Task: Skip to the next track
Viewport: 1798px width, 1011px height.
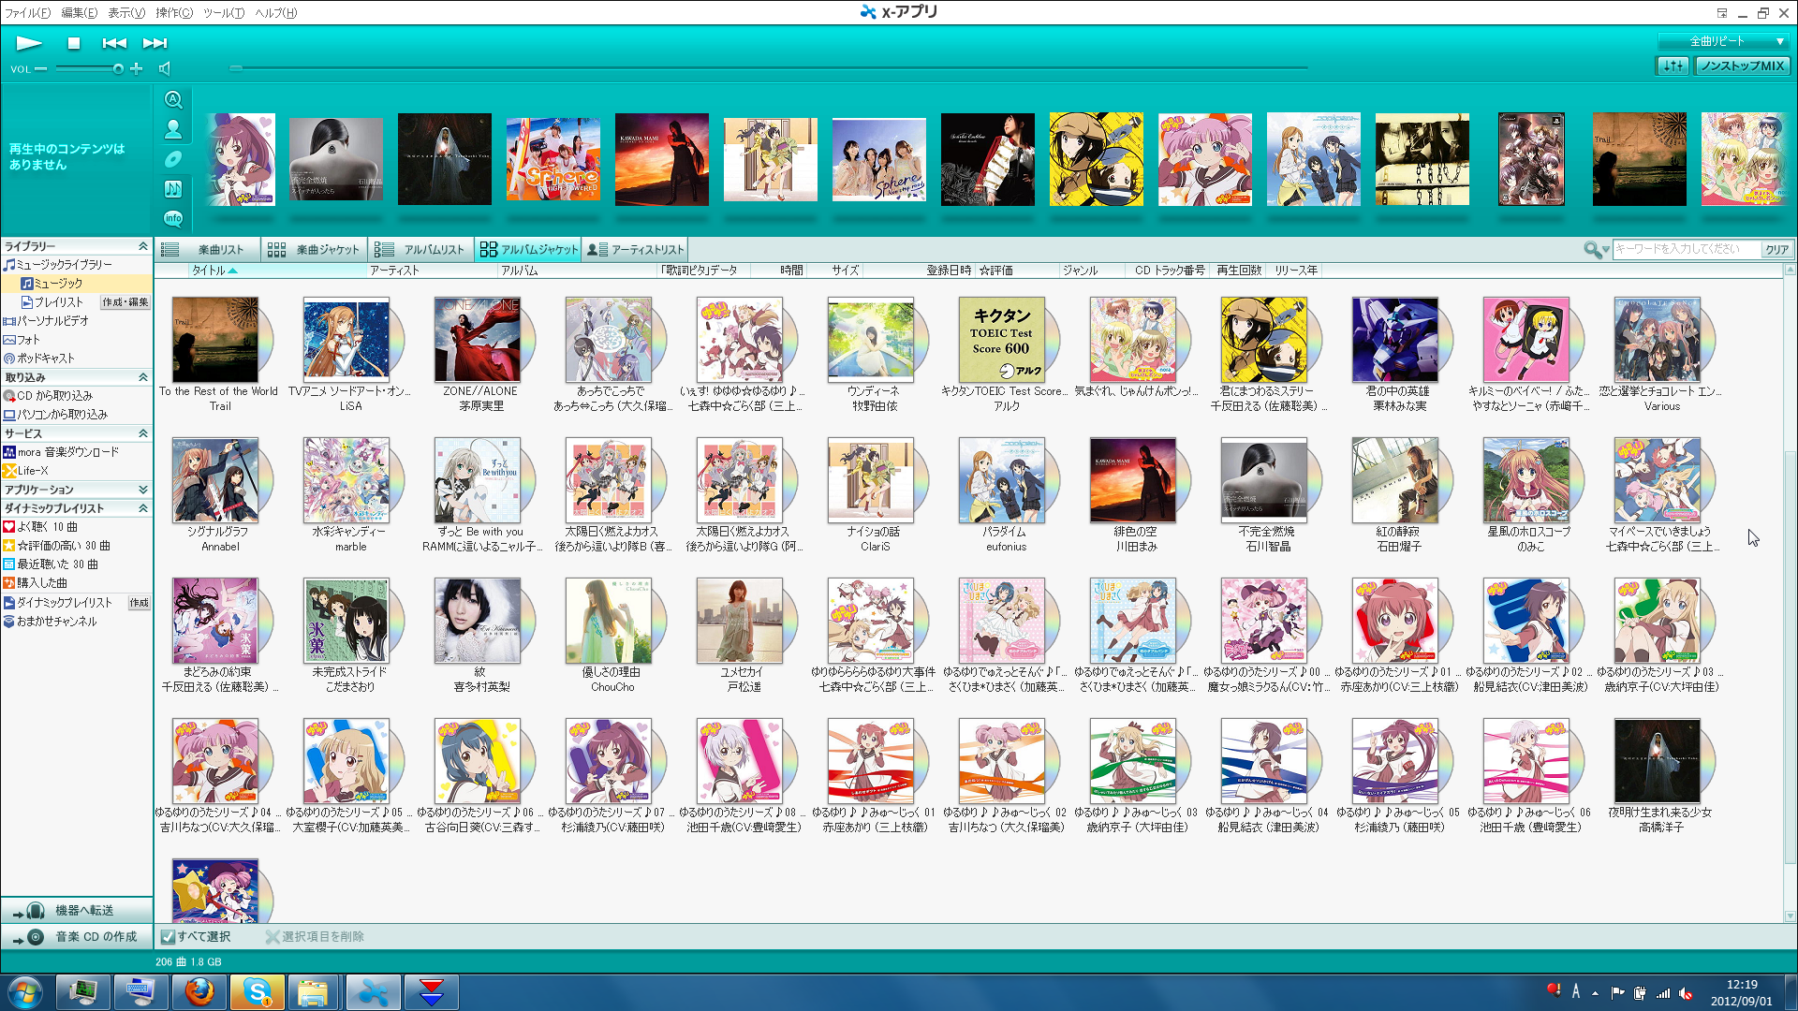Action: pos(155,43)
